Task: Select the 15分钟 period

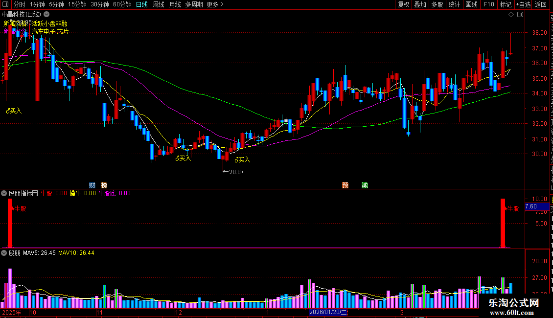Action: 77,4
